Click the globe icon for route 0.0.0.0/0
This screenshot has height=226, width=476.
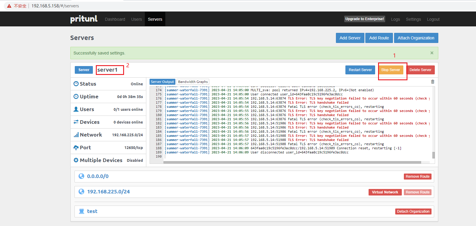(81, 176)
